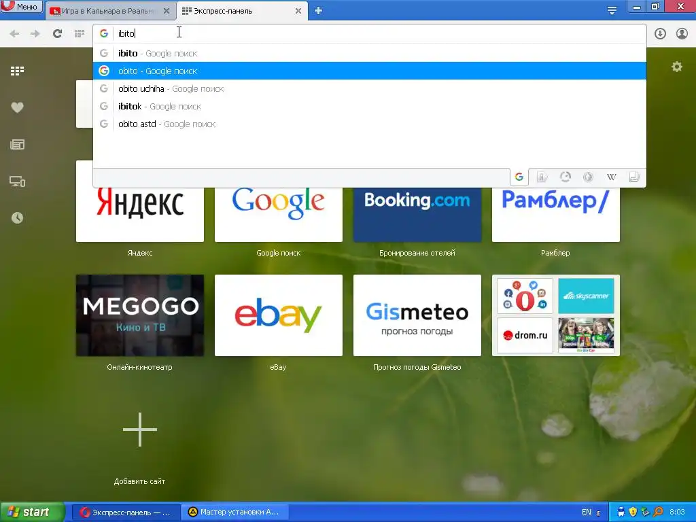Open Speed Dial settings gear
The height and width of the screenshot is (522, 696).
click(676, 67)
